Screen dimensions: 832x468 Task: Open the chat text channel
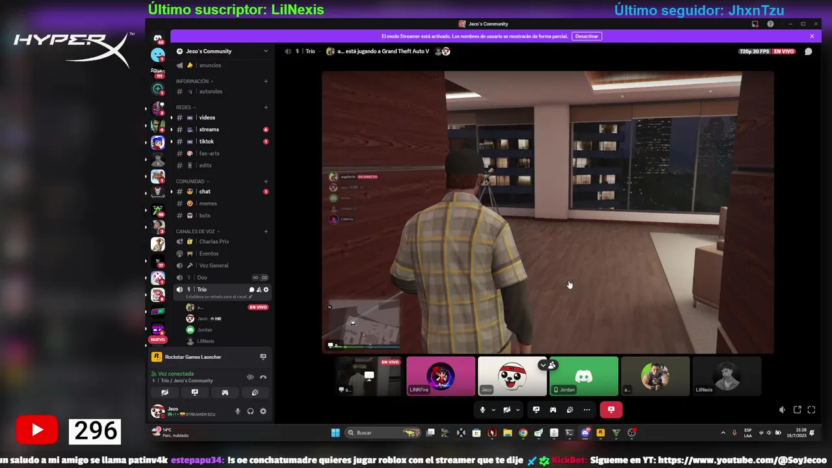click(x=222, y=192)
